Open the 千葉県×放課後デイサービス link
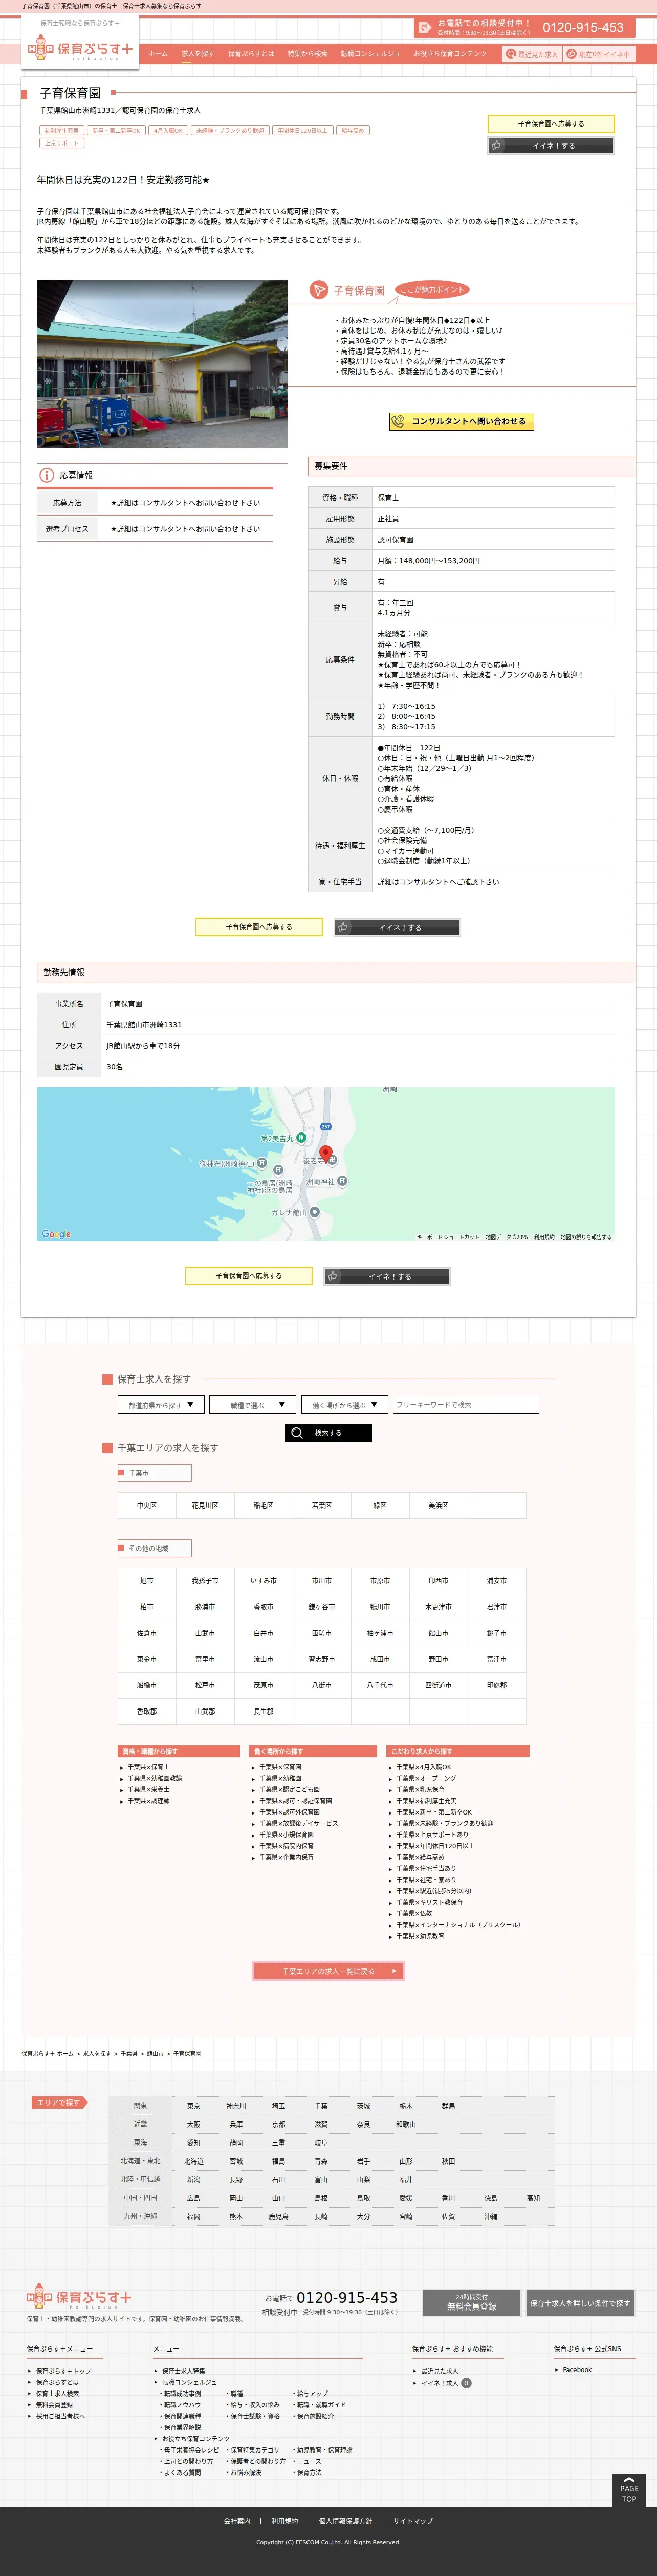This screenshot has height=2576, width=657. (x=298, y=1823)
